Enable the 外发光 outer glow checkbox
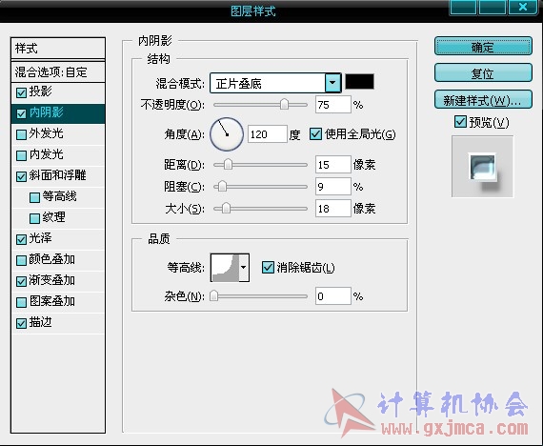This screenshot has width=543, height=446. [22, 134]
